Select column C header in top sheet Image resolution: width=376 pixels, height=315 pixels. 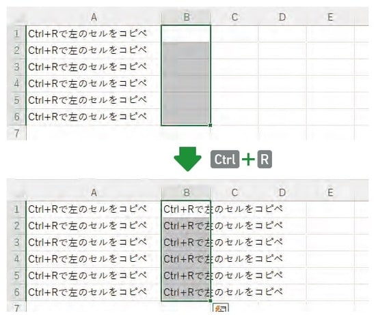pyautogui.click(x=234, y=17)
